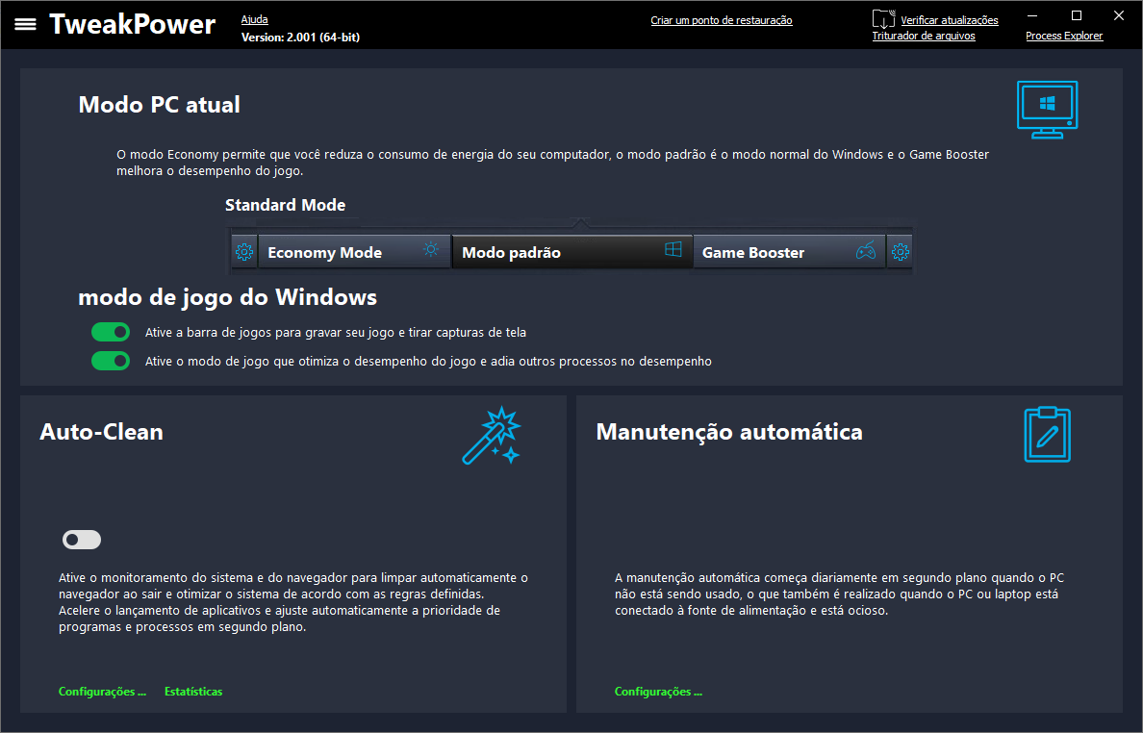Viewport: 1143px width, 733px height.
Task: Click the TweakPower title logo
Action: (132, 24)
